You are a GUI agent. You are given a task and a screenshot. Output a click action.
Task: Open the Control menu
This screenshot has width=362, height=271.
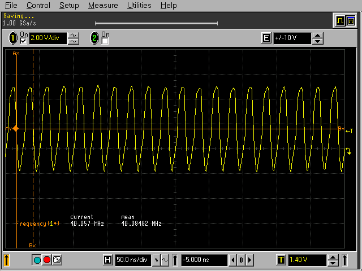point(38,5)
